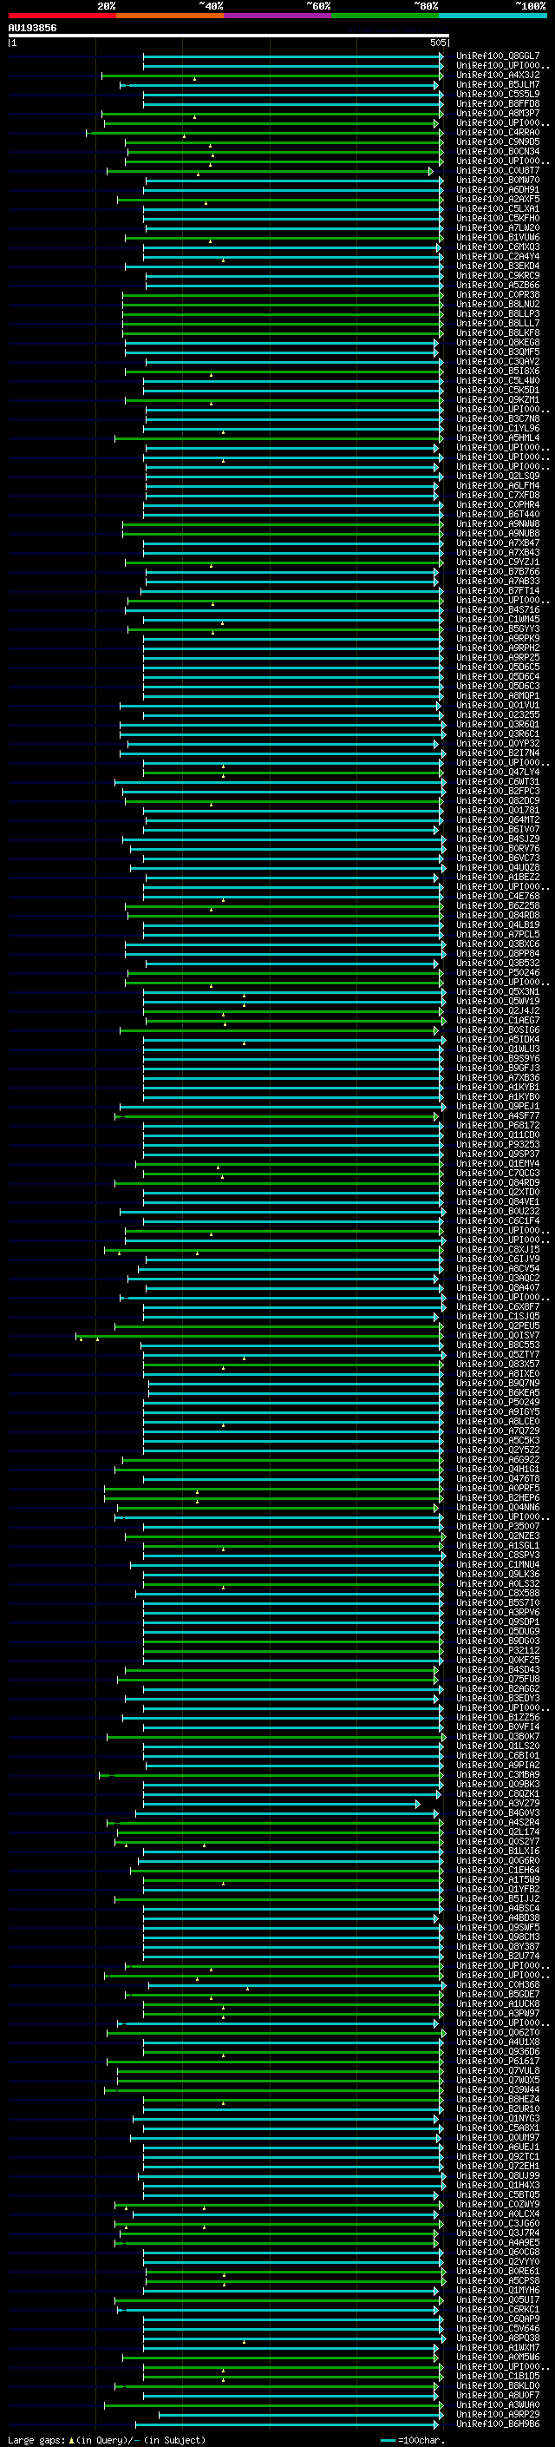Open the UniRef100_Q60CG8 entry
Image resolution: width=555 pixels, height=2447 pixels.
coord(497,2253)
